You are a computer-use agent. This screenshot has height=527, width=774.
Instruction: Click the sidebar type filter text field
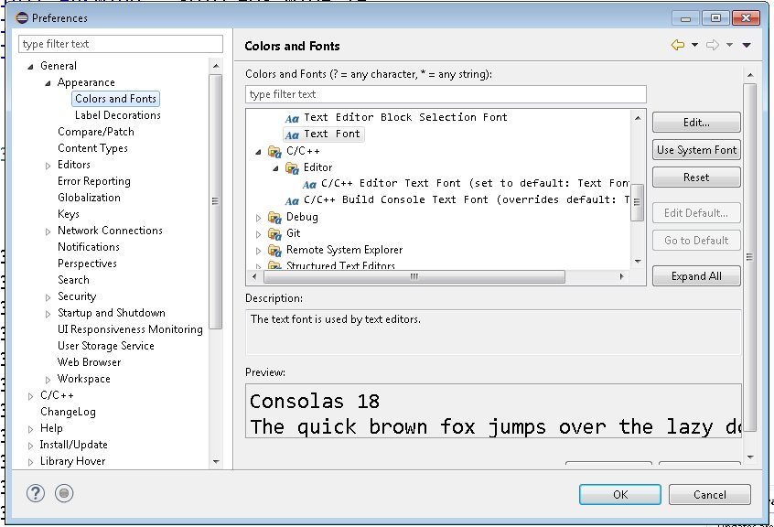(121, 44)
